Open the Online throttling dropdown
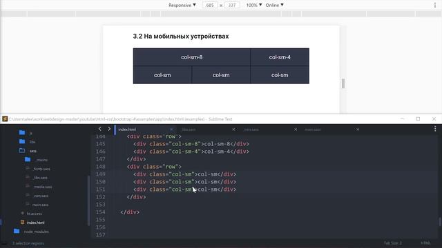Viewport: 442px width, 248px height. pos(274,5)
